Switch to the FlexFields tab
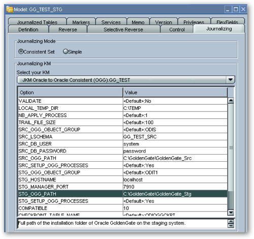The image size is (254, 239). (228, 21)
